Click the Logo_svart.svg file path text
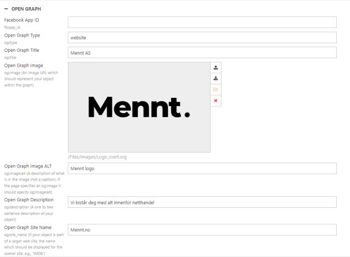 click(x=97, y=157)
